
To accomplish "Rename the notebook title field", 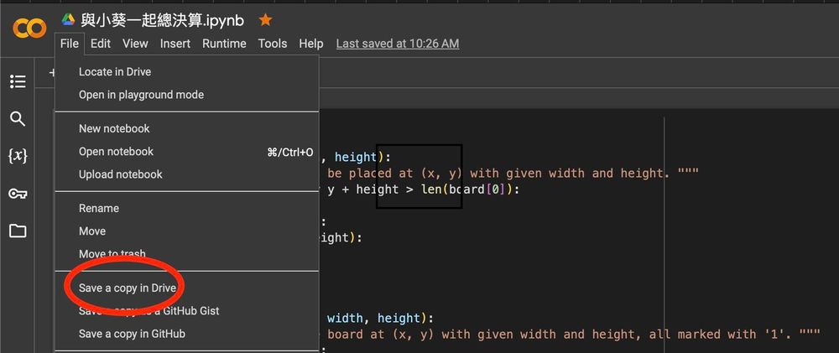I will click(163, 20).
